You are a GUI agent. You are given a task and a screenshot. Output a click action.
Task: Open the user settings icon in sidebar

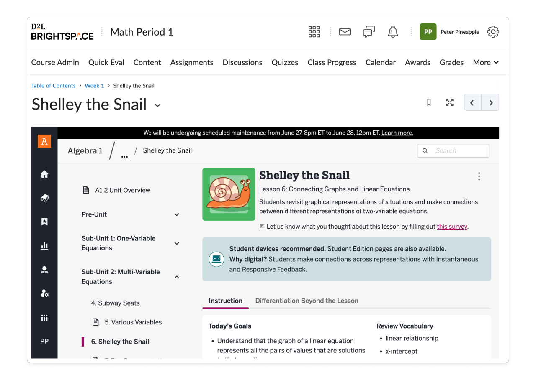pos(44,293)
